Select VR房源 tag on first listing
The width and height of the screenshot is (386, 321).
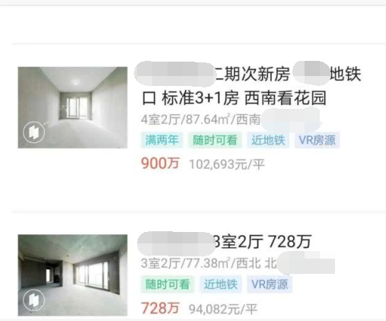point(317,140)
